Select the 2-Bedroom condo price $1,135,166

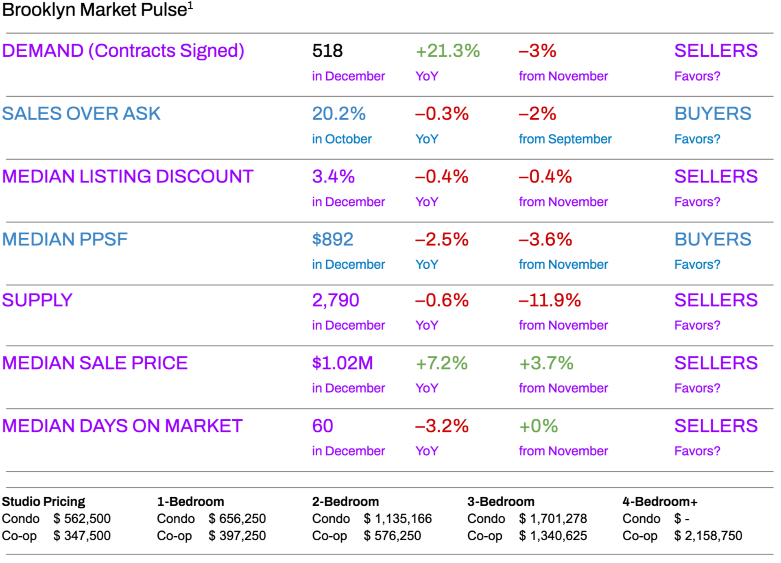click(x=397, y=519)
